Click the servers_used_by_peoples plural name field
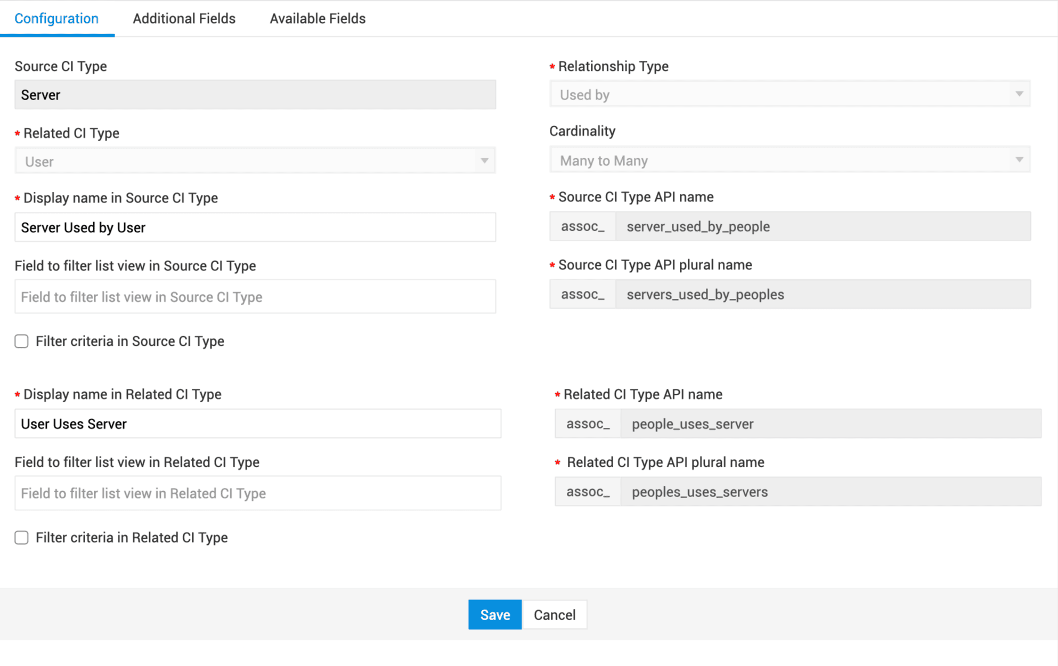This screenshot has width=1058, height=666. pos(822,295)
